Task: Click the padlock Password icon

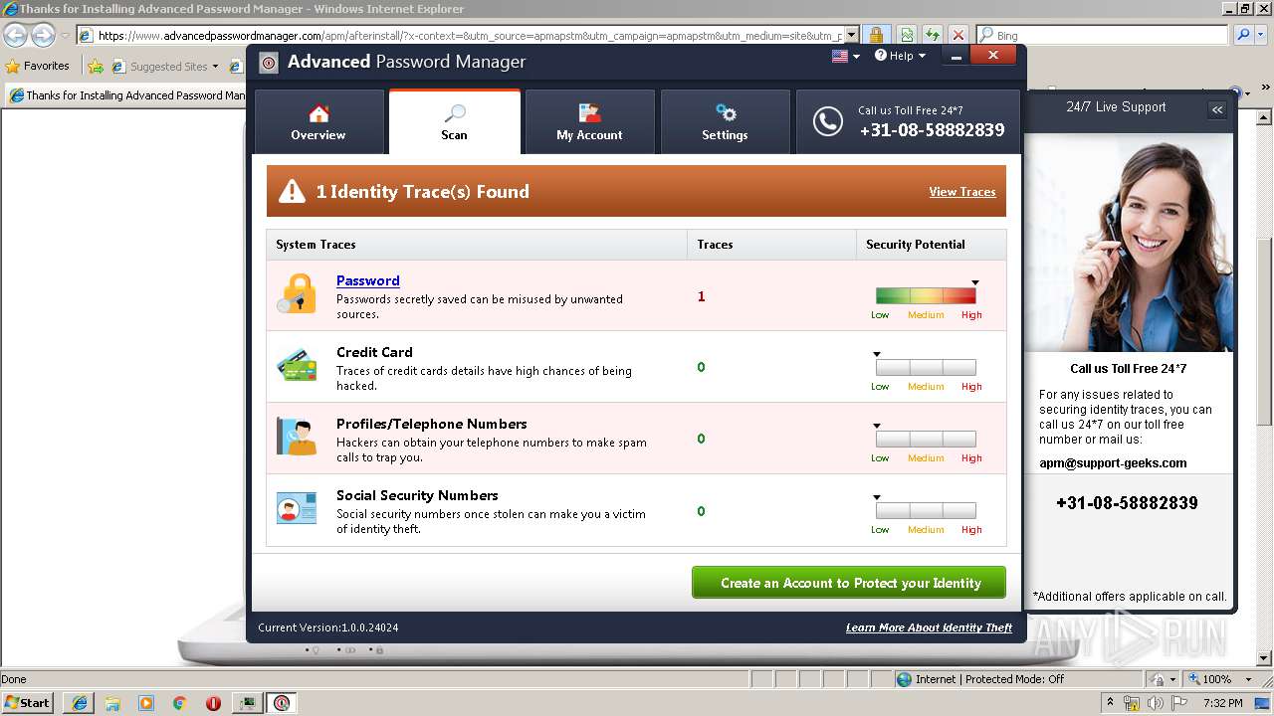Action: pos(297,294)
